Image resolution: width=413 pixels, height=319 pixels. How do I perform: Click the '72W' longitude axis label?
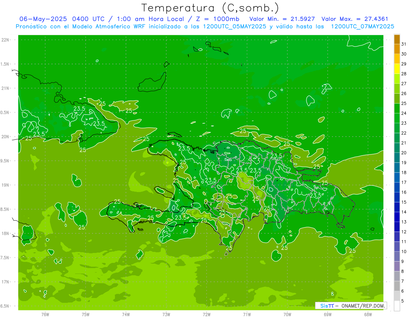click(206, 314)
